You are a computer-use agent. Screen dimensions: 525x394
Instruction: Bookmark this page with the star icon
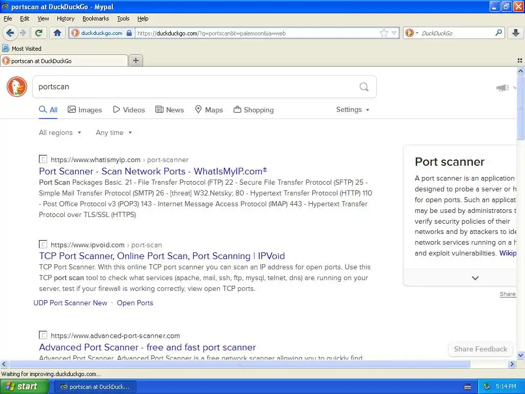(383, 33)
